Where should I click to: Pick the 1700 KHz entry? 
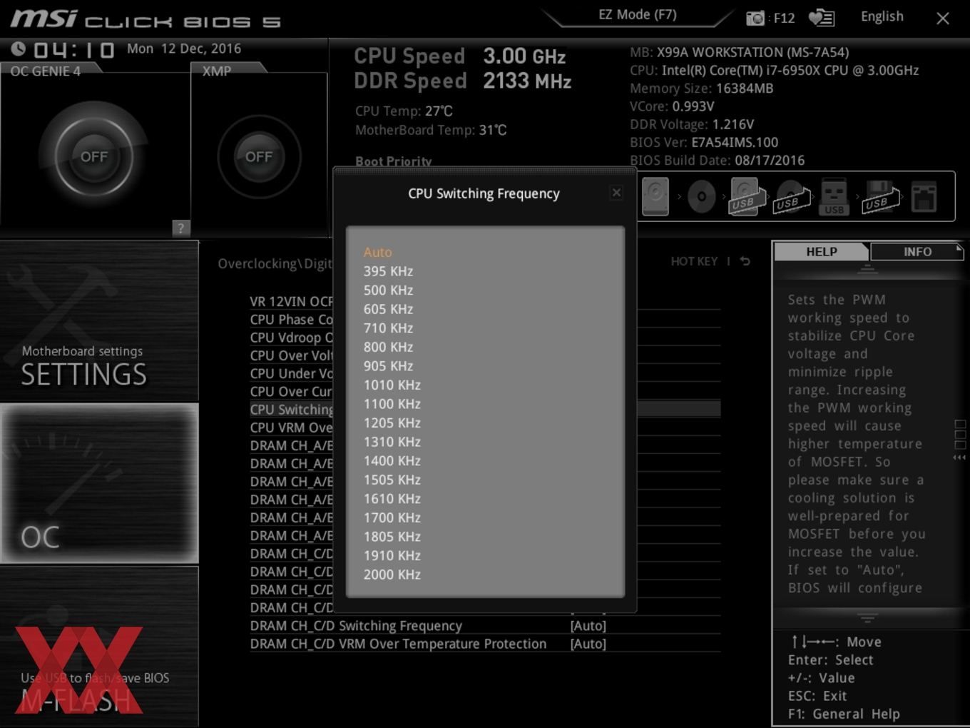392,517
